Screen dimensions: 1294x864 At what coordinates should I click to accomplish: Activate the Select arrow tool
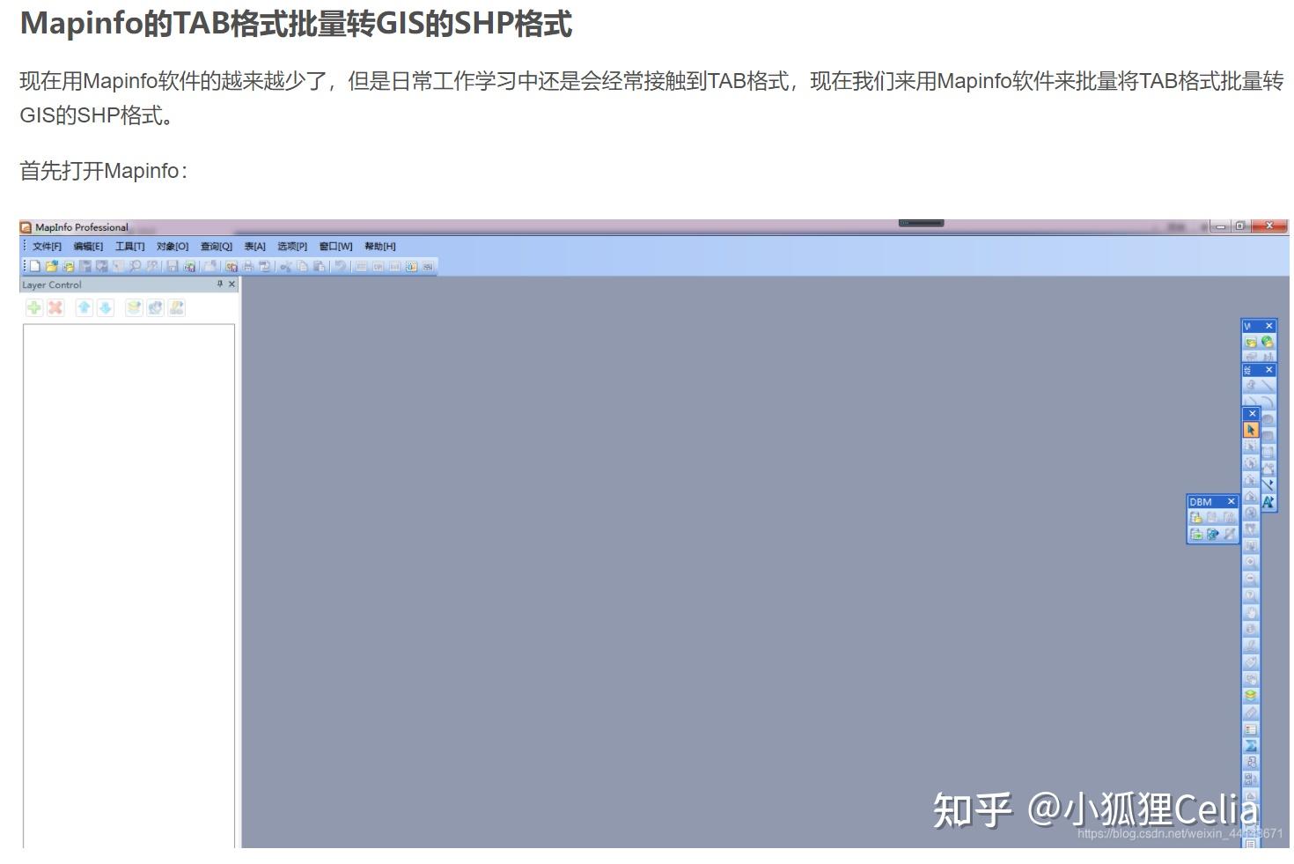(1251, 429)
